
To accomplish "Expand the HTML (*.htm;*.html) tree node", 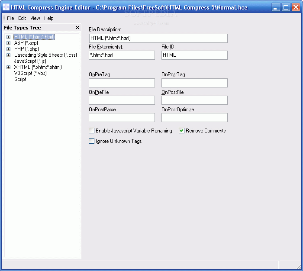I will coord(8,37).
